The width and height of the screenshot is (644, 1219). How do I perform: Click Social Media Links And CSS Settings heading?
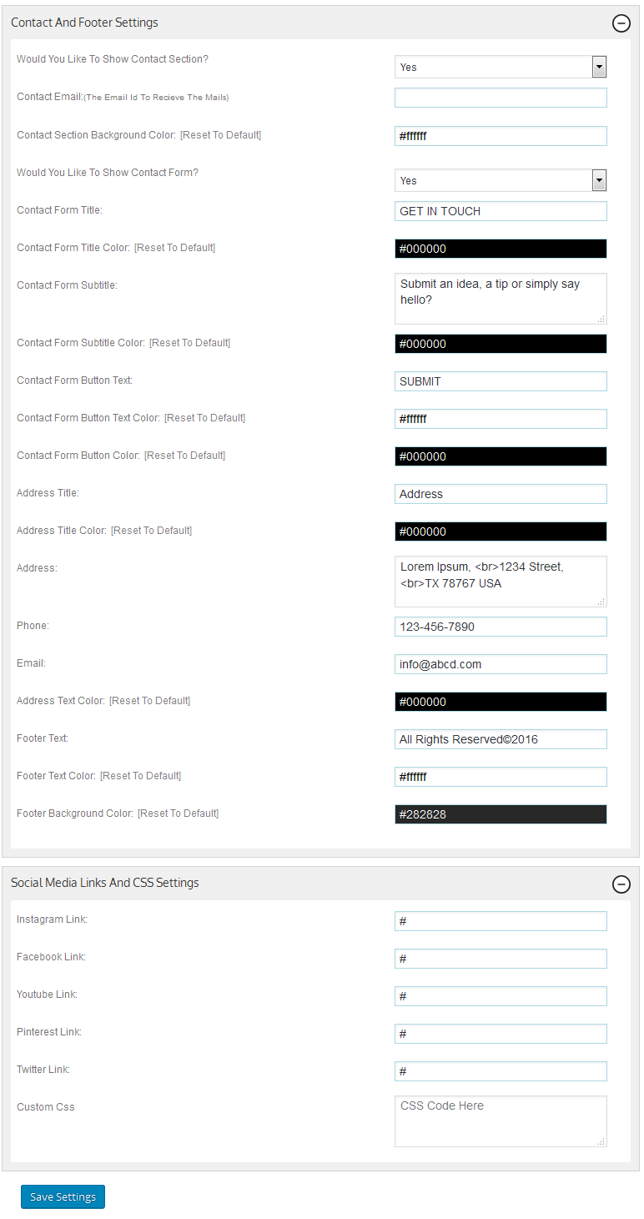click(x=105, y=883)
